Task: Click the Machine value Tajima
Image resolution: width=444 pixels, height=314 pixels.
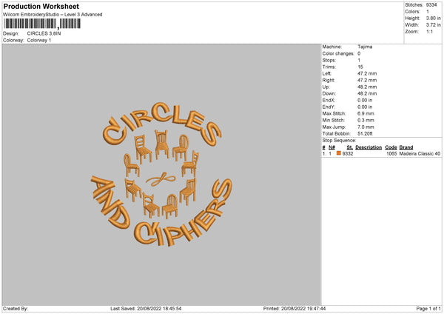Action: [x=365, y=47]
